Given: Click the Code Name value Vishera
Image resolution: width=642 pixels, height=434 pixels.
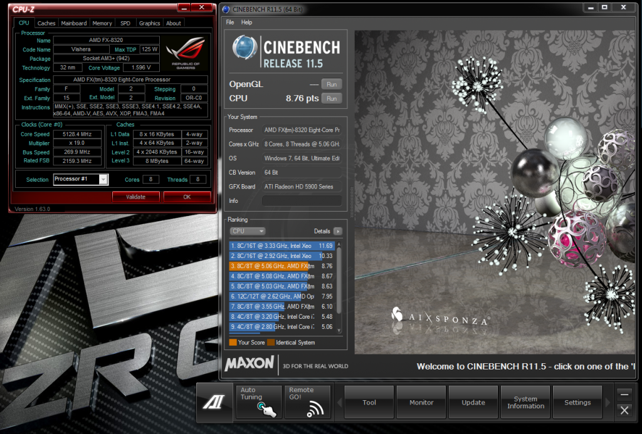Looking at the screenshot, I should coord(81,49).
